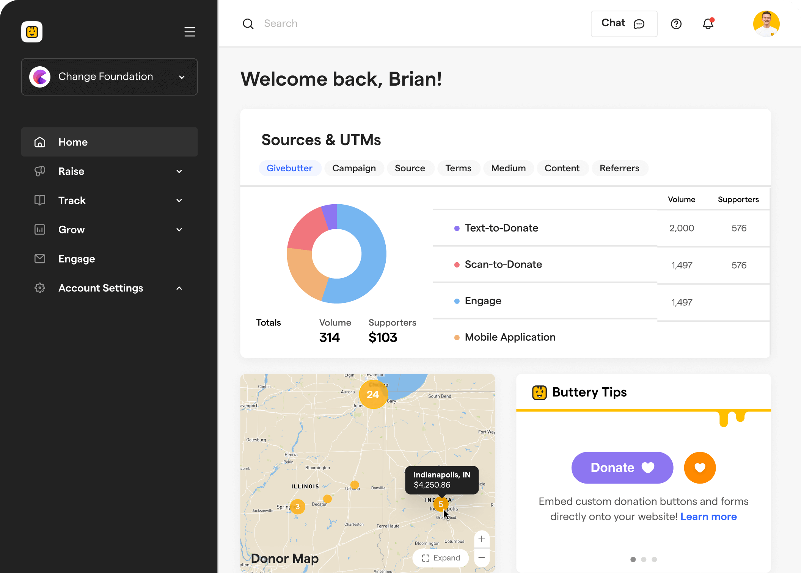Image resolution: width=801 pixels, height=573 pixels.
Task: Expand the Track menu chevron
Action: [x=179, y=200]
